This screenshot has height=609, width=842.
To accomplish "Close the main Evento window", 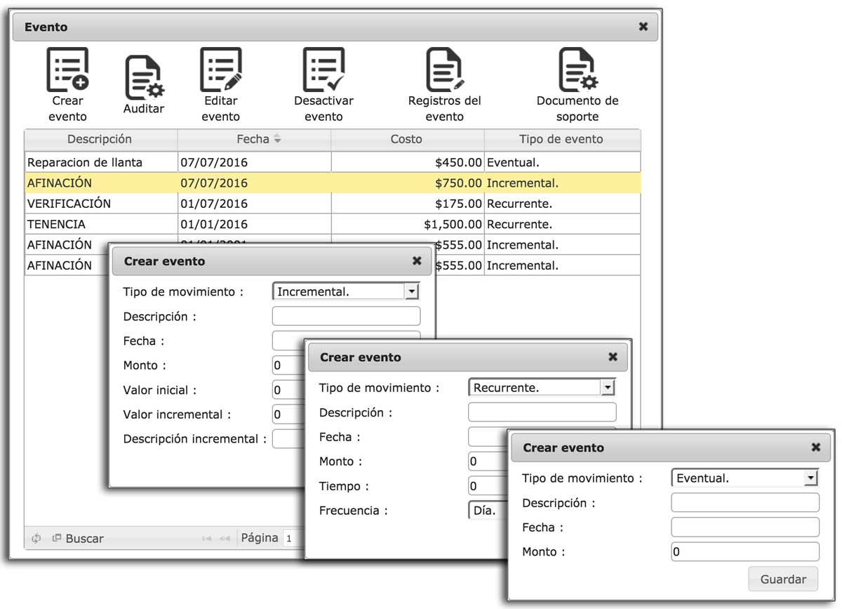I will [643, 27].
